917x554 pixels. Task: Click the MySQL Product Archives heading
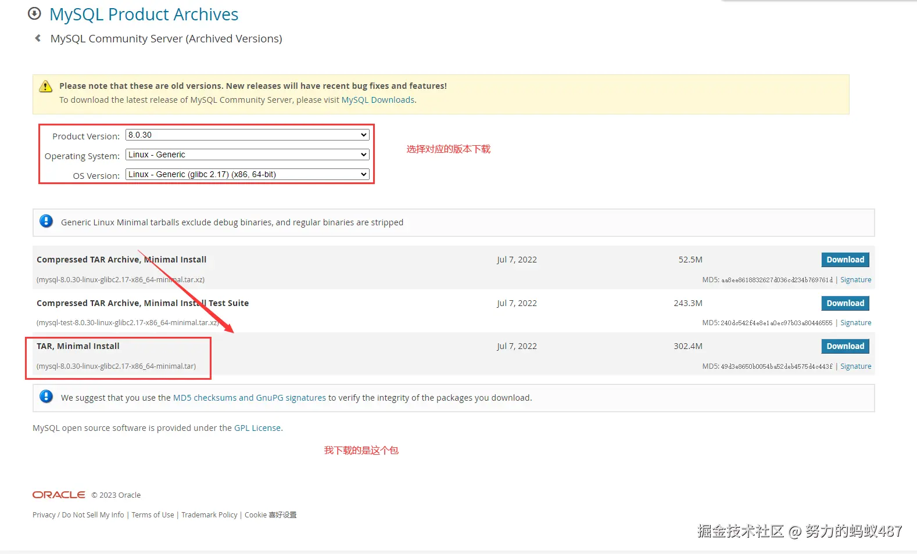pyautogui.click(x=144, y=14)
